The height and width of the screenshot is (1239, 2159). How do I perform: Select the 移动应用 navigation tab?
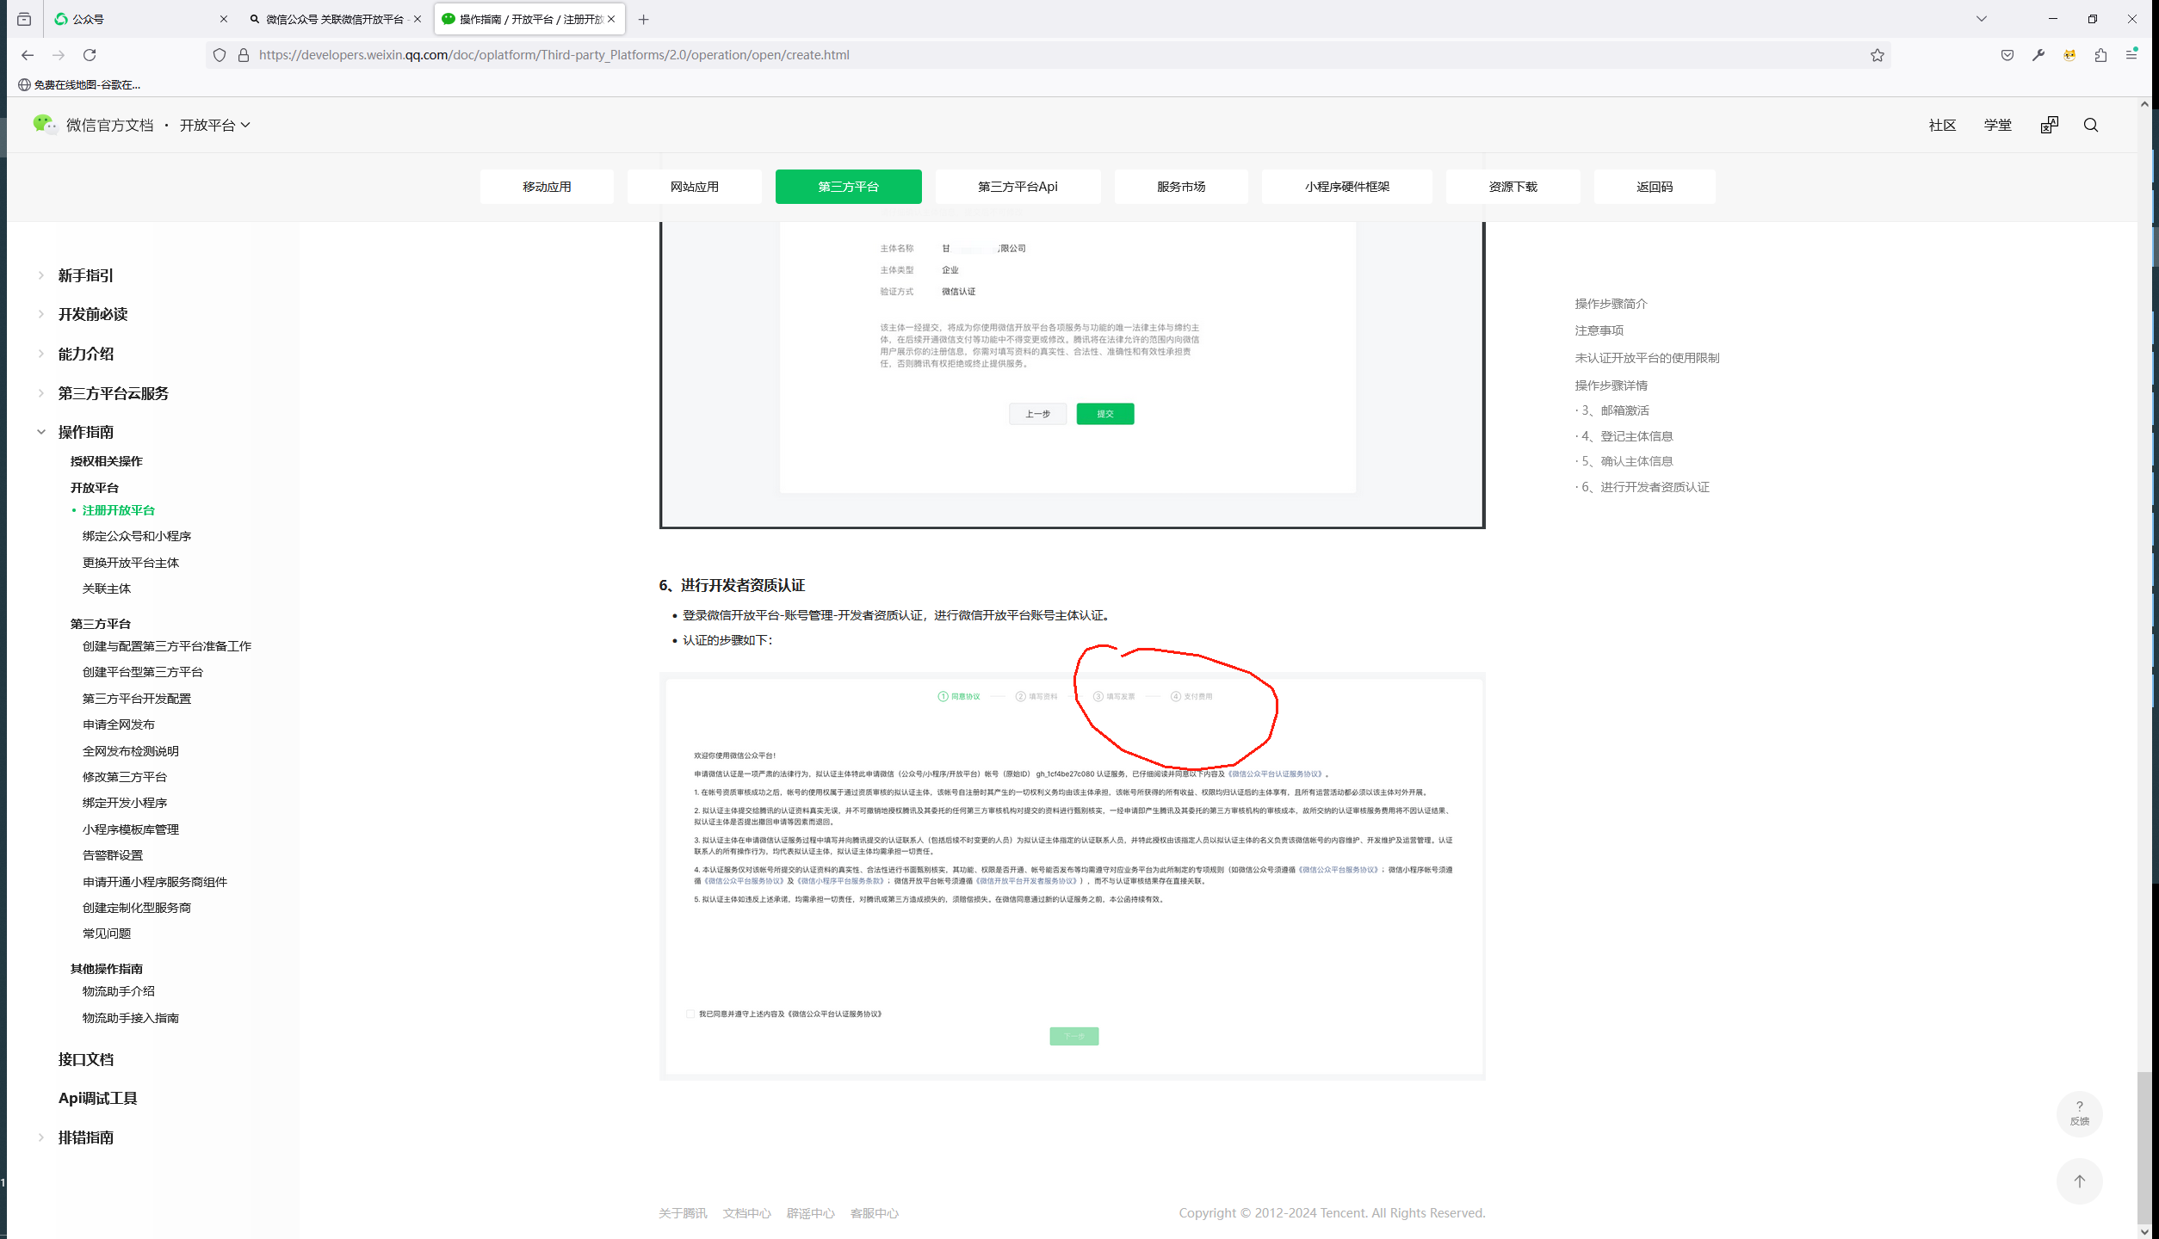pyautogui.click(x=547, y=187)
